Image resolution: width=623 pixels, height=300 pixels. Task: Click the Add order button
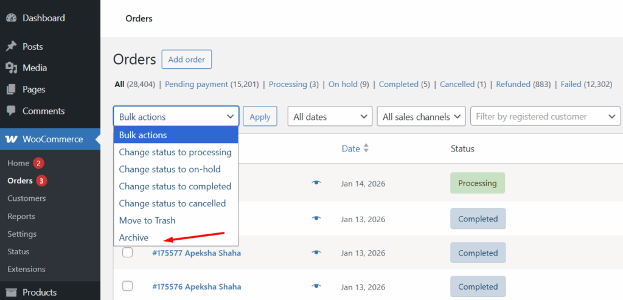(x=186, y=60)
